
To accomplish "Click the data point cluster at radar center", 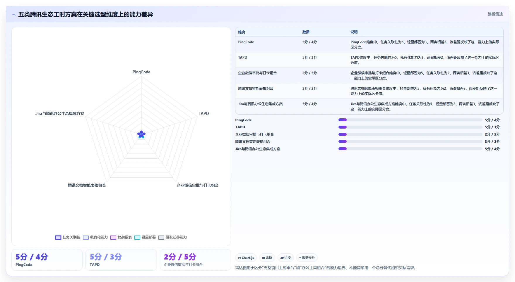I will click(x=141, y=134).
